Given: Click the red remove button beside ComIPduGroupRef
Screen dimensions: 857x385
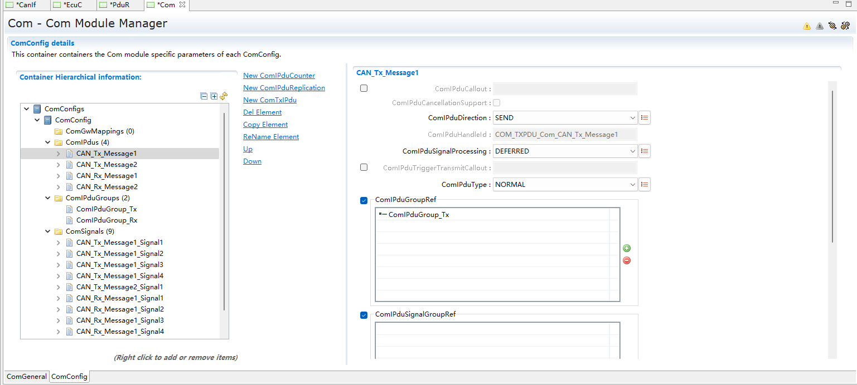Looking at the screenshot, I should (627, 260).
